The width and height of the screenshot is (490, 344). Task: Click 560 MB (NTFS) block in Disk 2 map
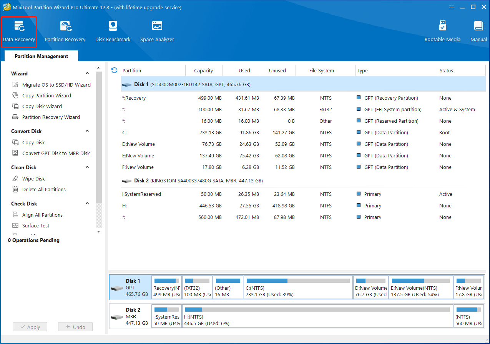(x=468, y=316)
